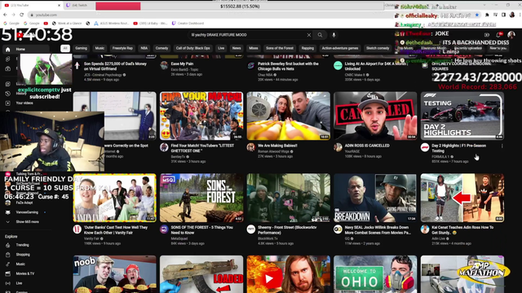Select the Call of Duty: Black Ops chip
Image resolution: width=522 pixels, height=293 pixels.
192,48
